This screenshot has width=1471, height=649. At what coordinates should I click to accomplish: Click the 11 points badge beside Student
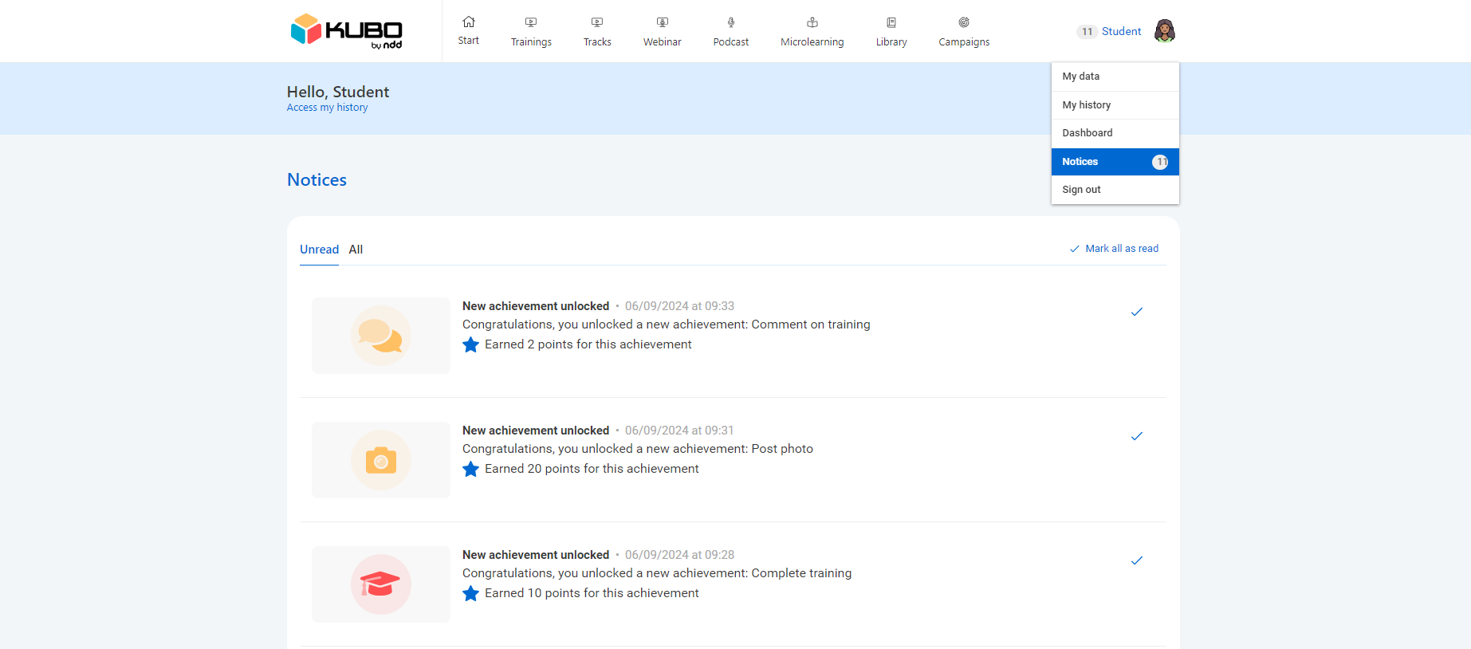[1087, 32]
